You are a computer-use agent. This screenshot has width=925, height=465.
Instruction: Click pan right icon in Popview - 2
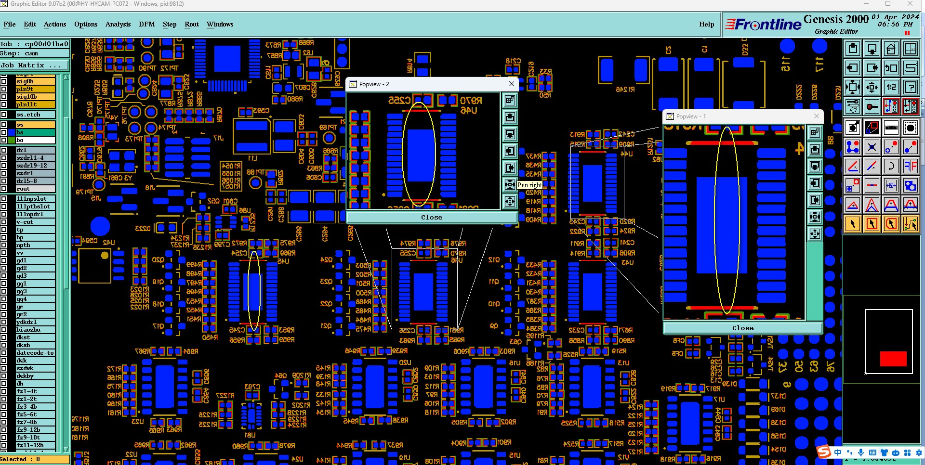pos(510,168)
